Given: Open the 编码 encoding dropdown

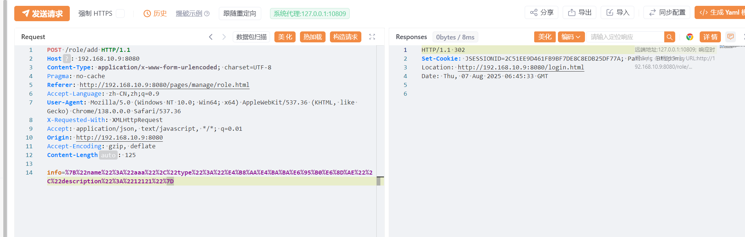Looking at the screenshot, I should pos(571,37).
